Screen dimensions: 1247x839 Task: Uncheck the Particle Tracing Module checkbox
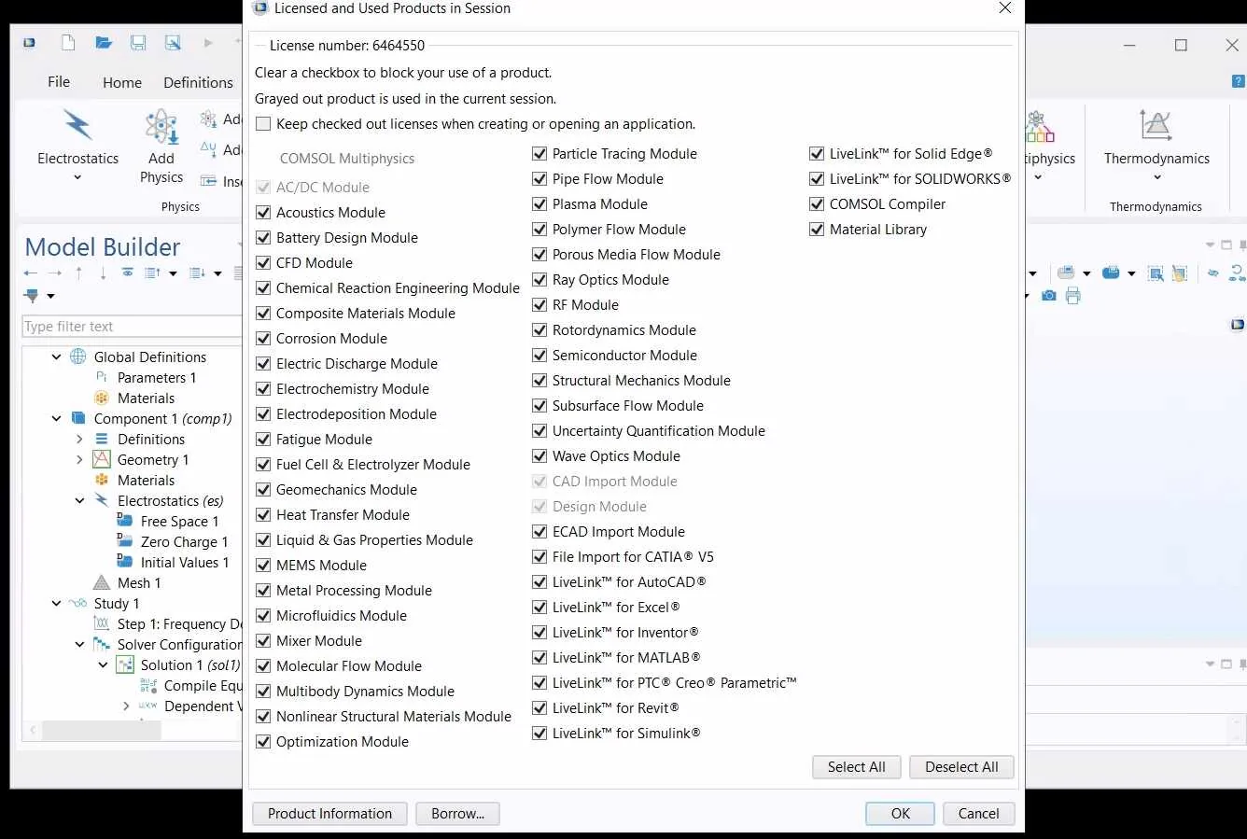[539, 154]
